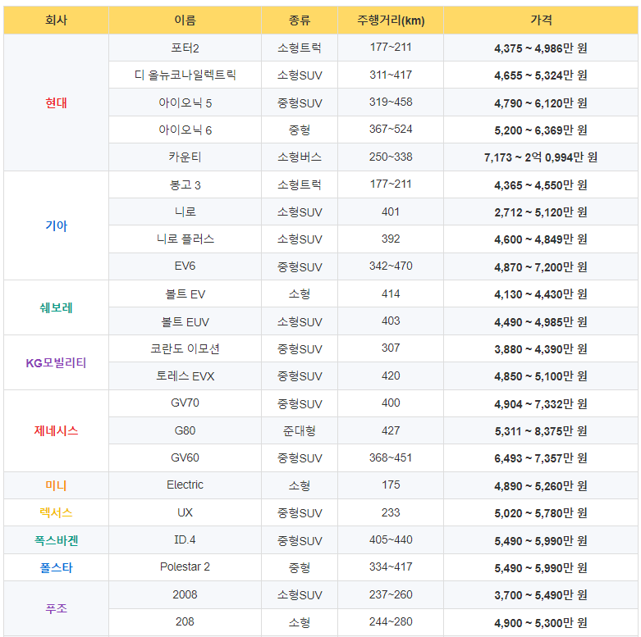
Task: Click the 니로 플러스 model name
Action: (185, 239)
